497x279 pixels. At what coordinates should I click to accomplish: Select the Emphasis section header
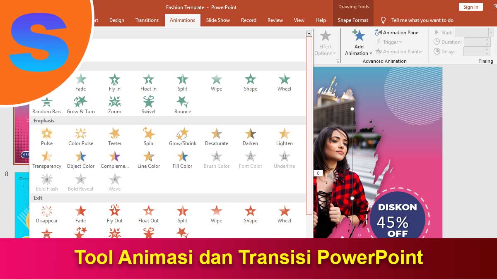[x=168, y=121]
